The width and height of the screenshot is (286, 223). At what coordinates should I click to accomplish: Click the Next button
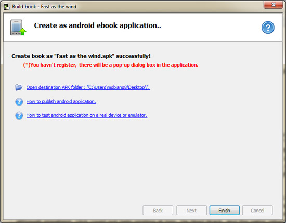tap(191, 211)
